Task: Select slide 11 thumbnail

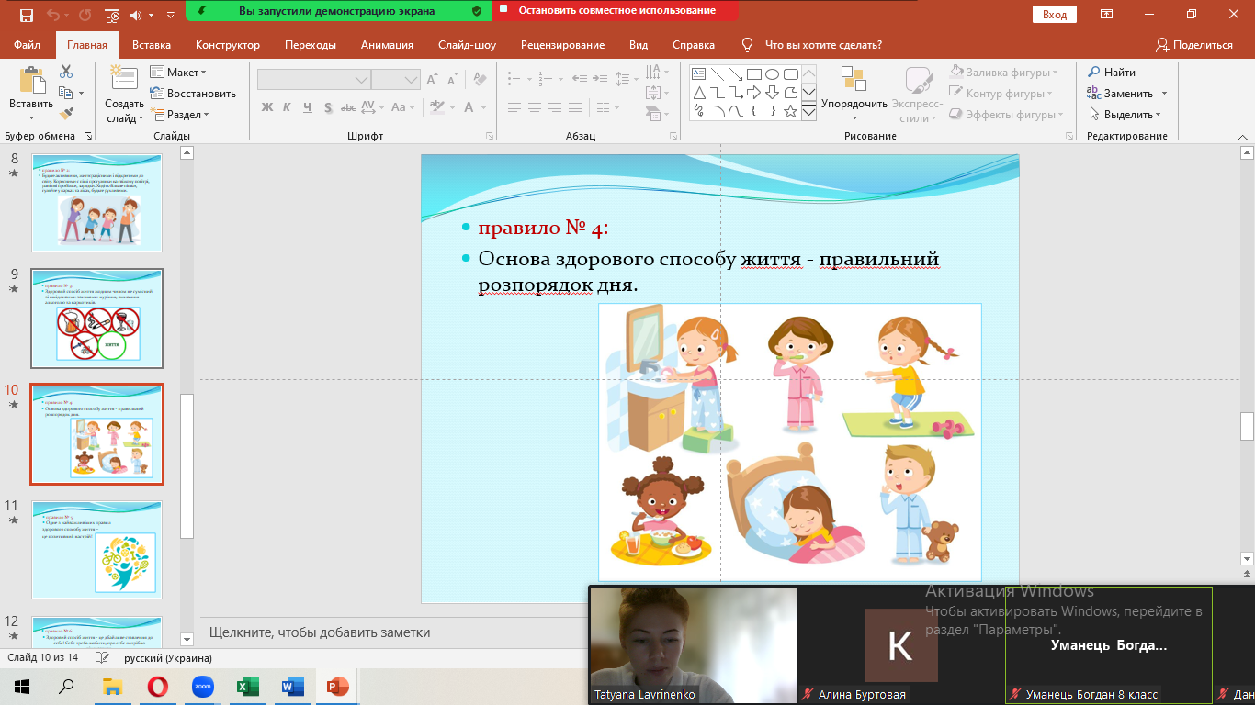Action: tap(96, 549)
